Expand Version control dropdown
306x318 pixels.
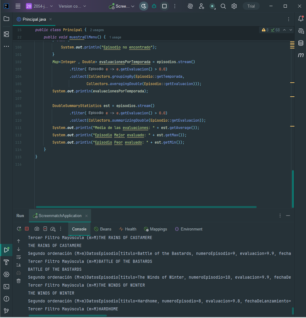(72, 6)
